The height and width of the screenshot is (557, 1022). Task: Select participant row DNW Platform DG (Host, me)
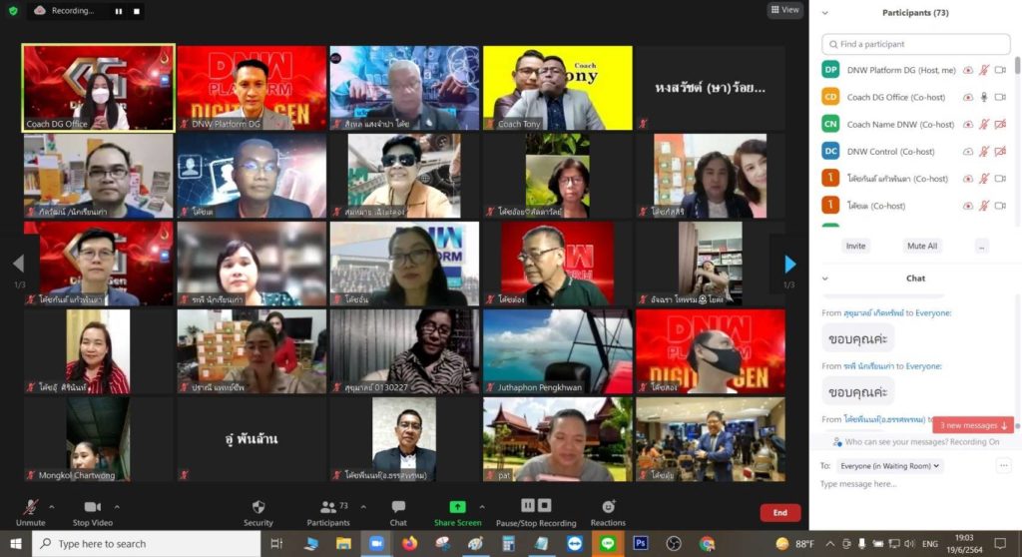(x=916, y=70)
